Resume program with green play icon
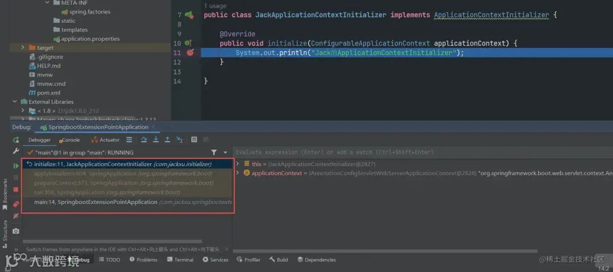The image size is (613, 272). point(16,166)
